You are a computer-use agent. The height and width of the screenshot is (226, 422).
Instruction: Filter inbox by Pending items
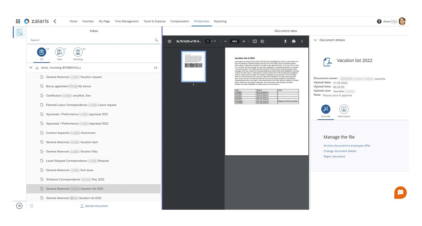point(78,52)
